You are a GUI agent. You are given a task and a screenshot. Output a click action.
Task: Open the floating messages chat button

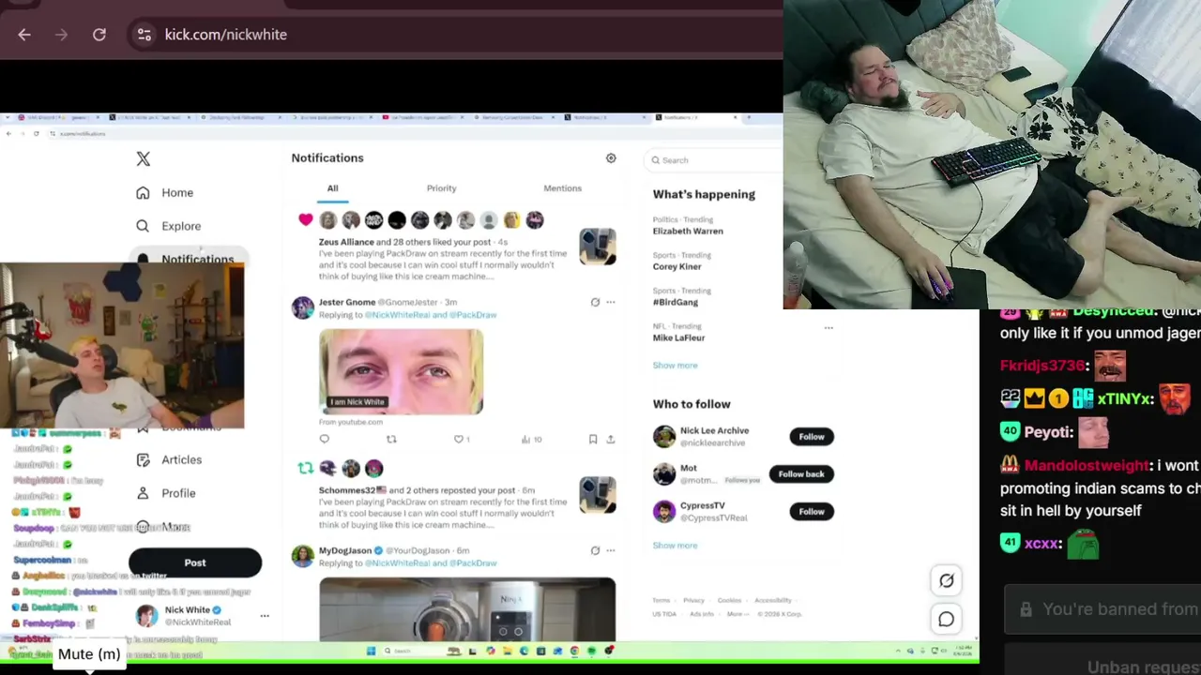[x=946, y=619]
